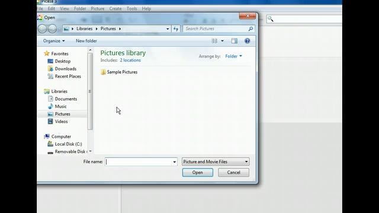Image resolution: width=379 pixels, height=213 pixels.
Task: Select the Libraries node in tree
Action: [59, 91]
